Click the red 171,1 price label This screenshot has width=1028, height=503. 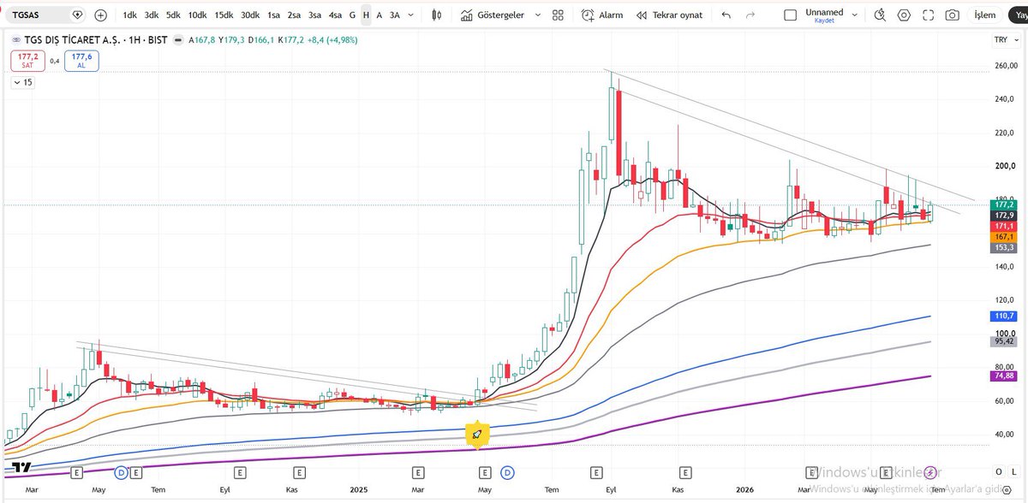point(1004,226)
